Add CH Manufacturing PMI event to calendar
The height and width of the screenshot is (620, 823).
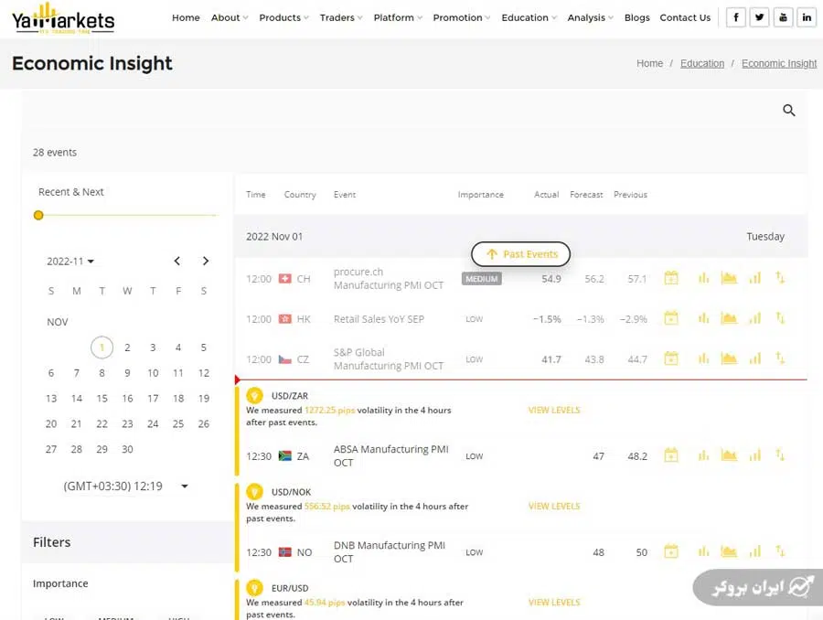tap(671, 278)
